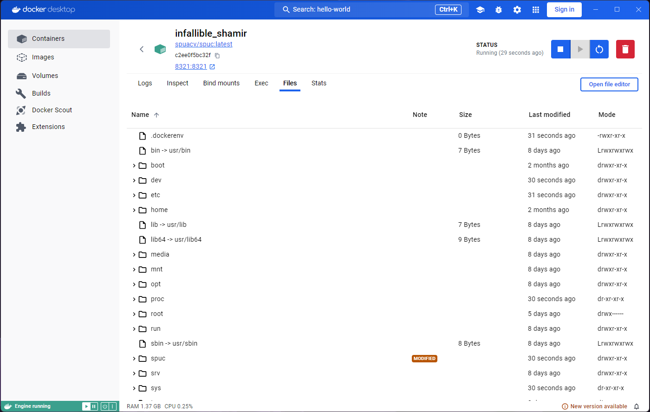Open Containers in the sidebar
Image resolution: width=650 pixels, height=412 pixels.
tap(59, 39)
